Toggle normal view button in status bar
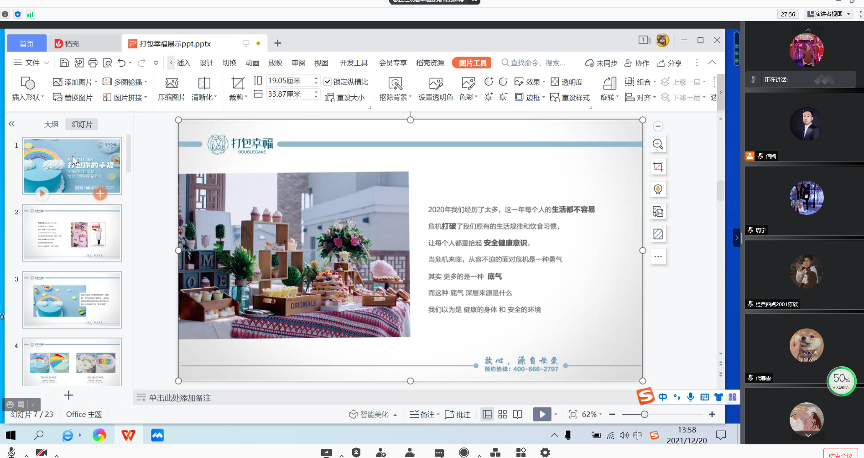 (x=487, y=414)
